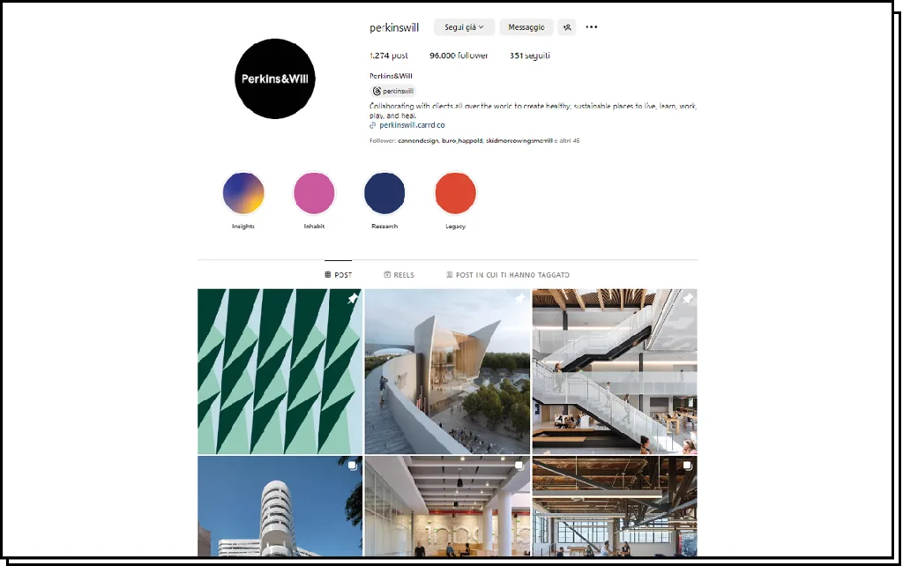Click the Perkins&Will profile picture

point(275,78)
